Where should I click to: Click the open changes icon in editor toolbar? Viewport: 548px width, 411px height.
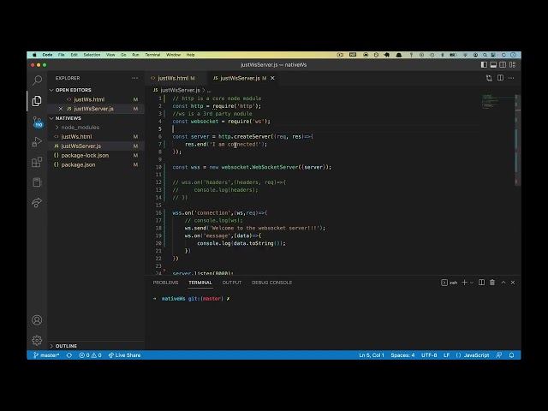tap(489, 78)
